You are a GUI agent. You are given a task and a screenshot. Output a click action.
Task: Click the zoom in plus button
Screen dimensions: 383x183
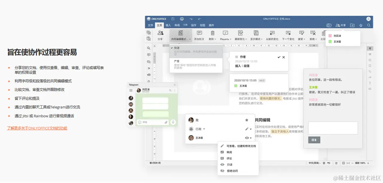click(368, 163)
